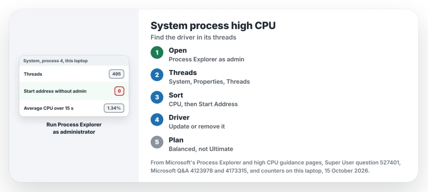Click the 'Sort' step heading
Screen dimensions: 428x192
click(x=176, y=95)
